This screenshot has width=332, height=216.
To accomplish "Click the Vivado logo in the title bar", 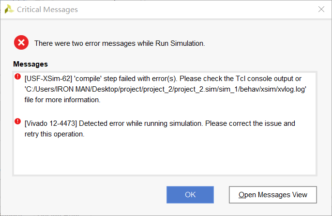I will [9, 10].
